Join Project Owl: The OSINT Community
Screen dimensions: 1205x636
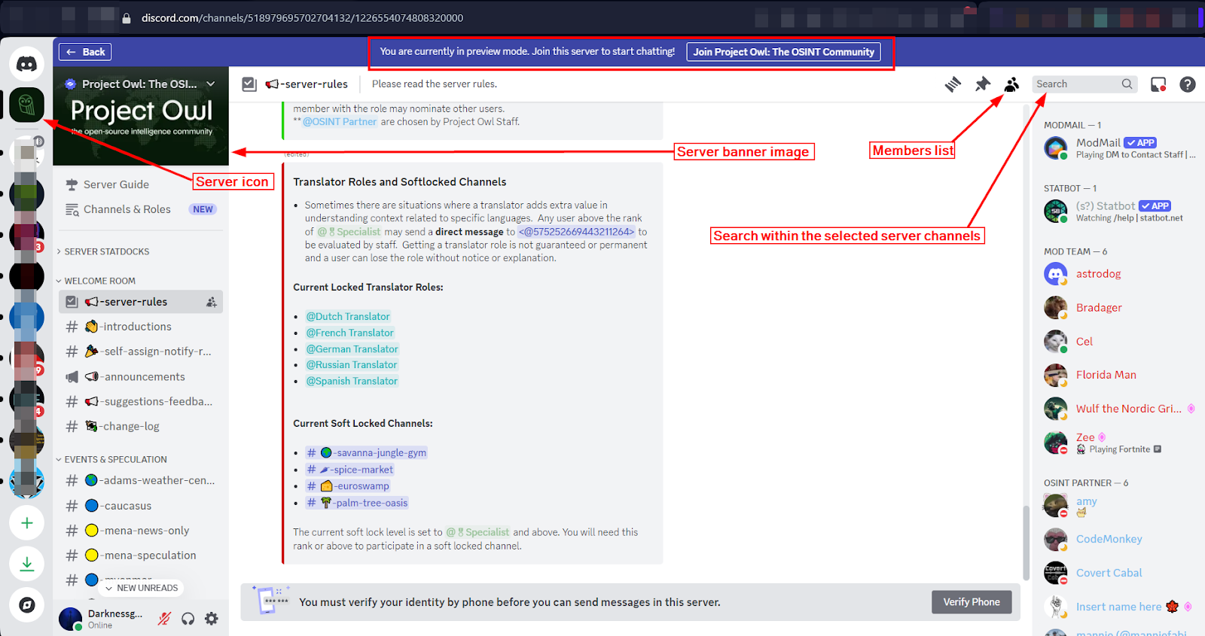pos(783,52)
